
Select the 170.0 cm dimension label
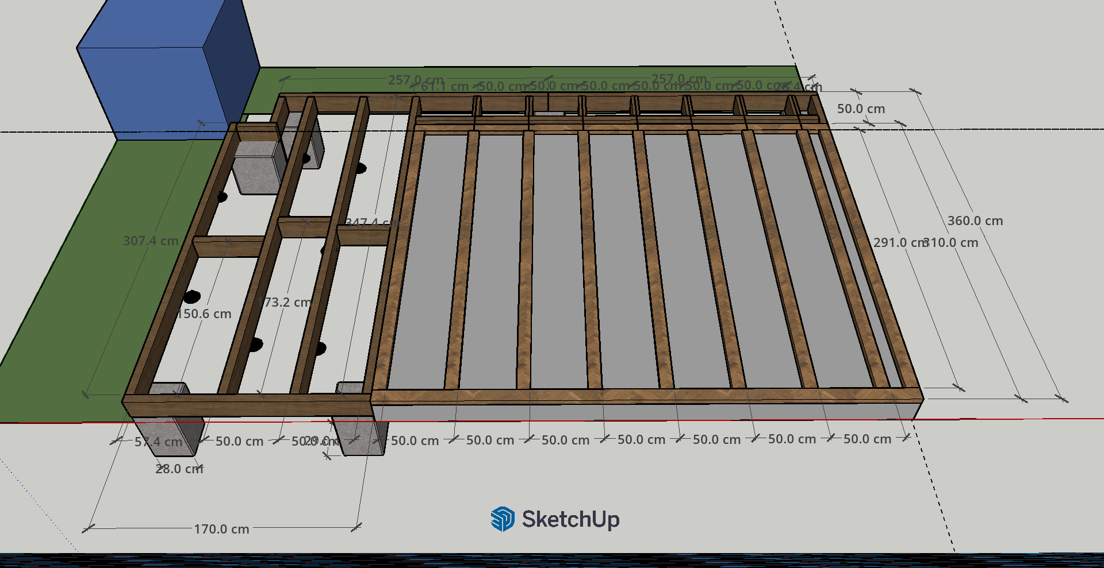221,529
